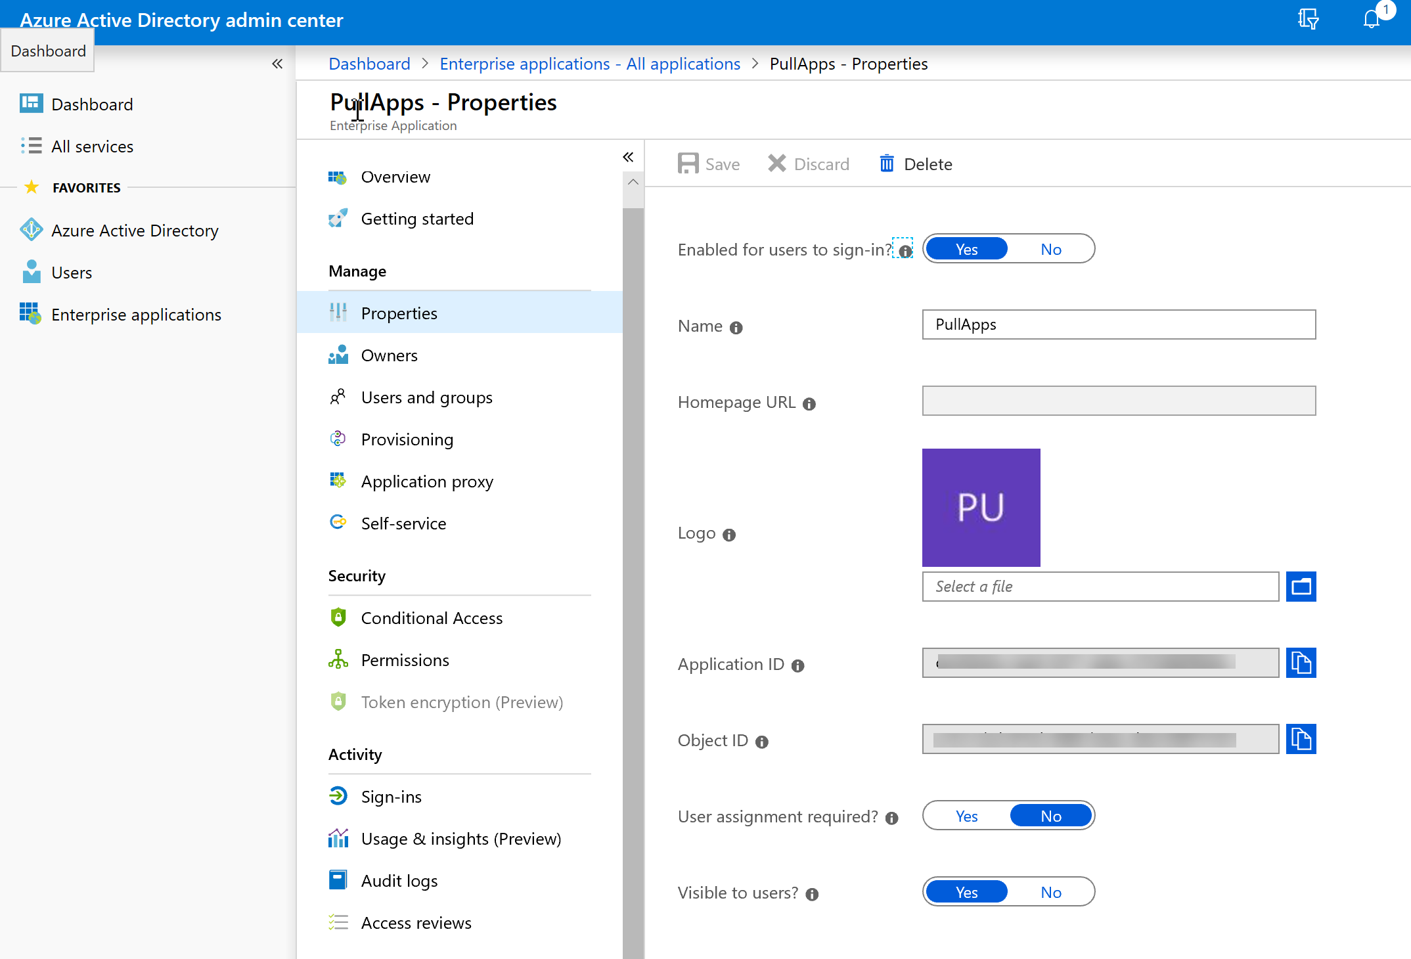Open Audit logs menu item
1411x959 pixels.
(x=459, y=880)
